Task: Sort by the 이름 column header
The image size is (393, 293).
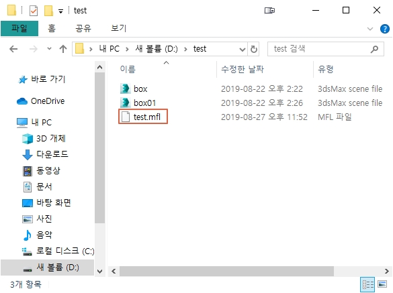Action: 128,69
